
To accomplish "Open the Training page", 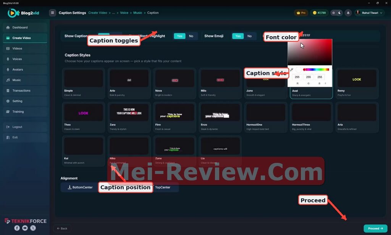I will point(25,112).
